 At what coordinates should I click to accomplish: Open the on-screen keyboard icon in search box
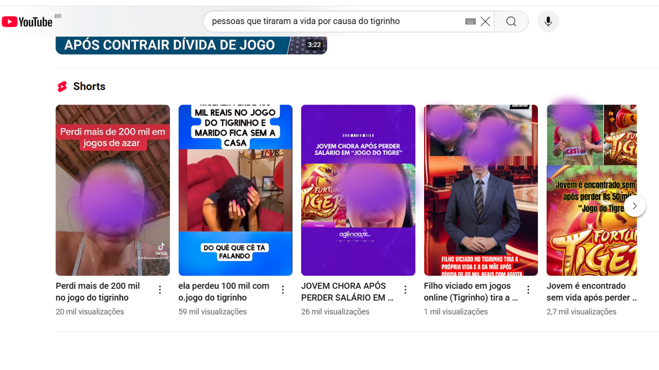[470, 22]
